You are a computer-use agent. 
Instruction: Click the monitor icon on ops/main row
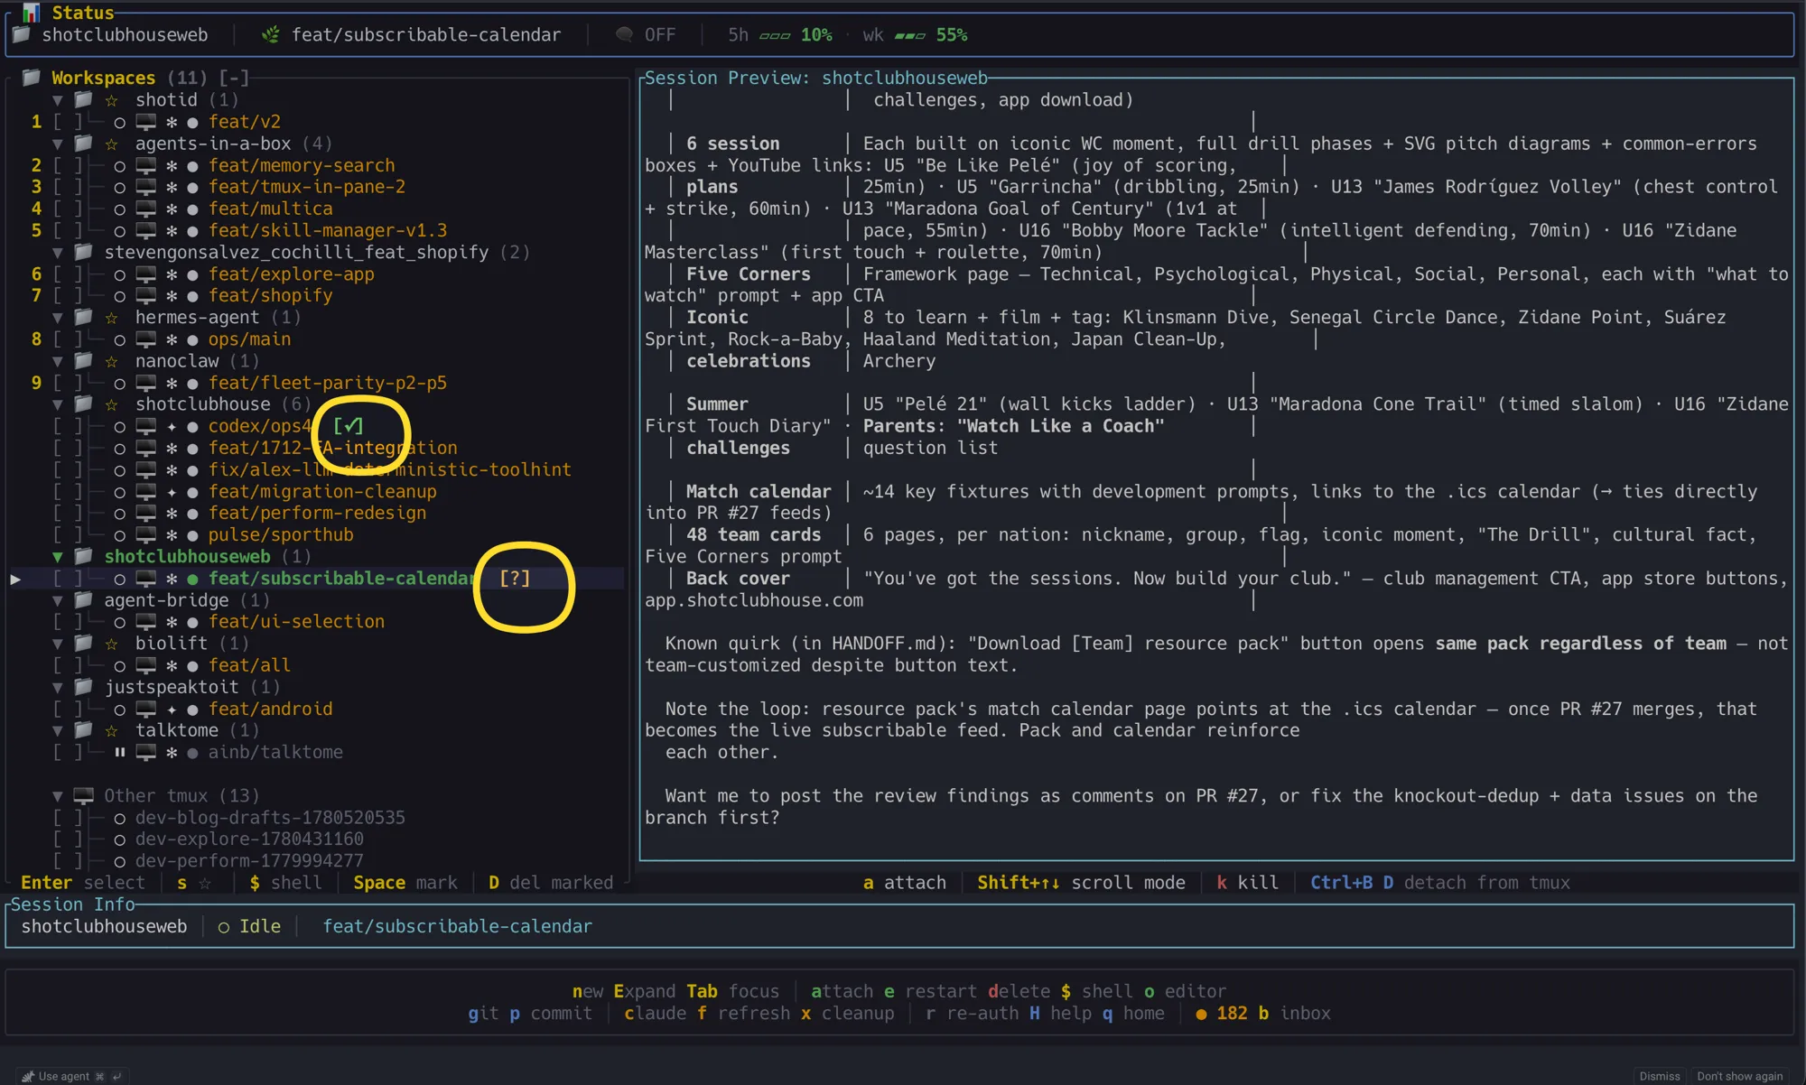click(145, 339)
